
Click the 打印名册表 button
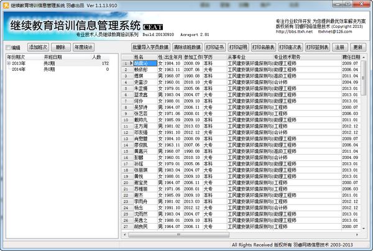[x=265, y=47]
